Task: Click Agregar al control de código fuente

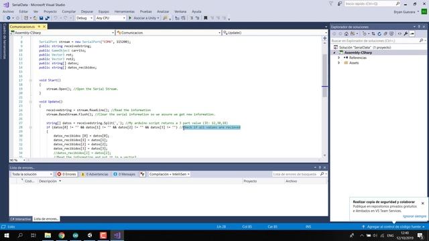Action: [393, 227]
